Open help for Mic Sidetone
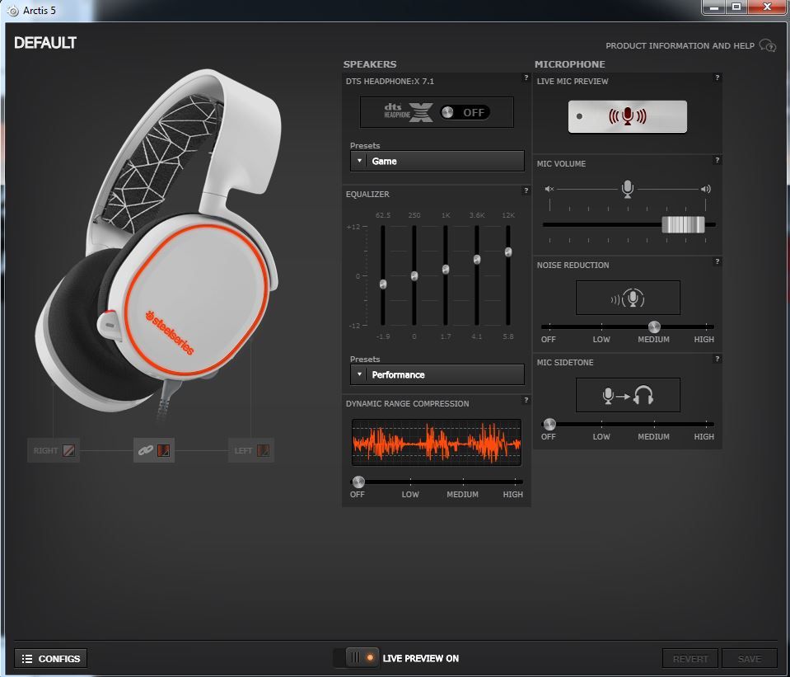The width and height of the screenshot is (790, 677). 717,360
